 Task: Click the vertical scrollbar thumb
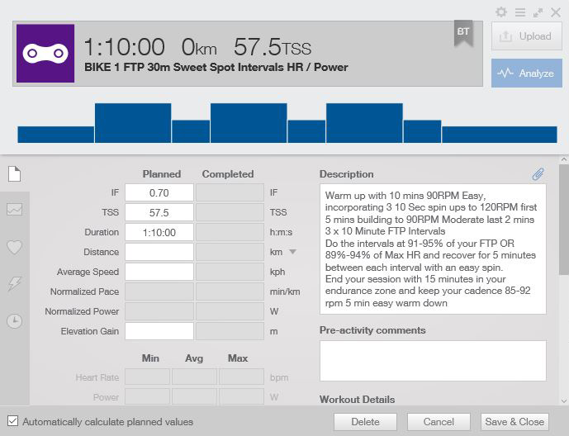pyautogui.click(x=563, y=220)
